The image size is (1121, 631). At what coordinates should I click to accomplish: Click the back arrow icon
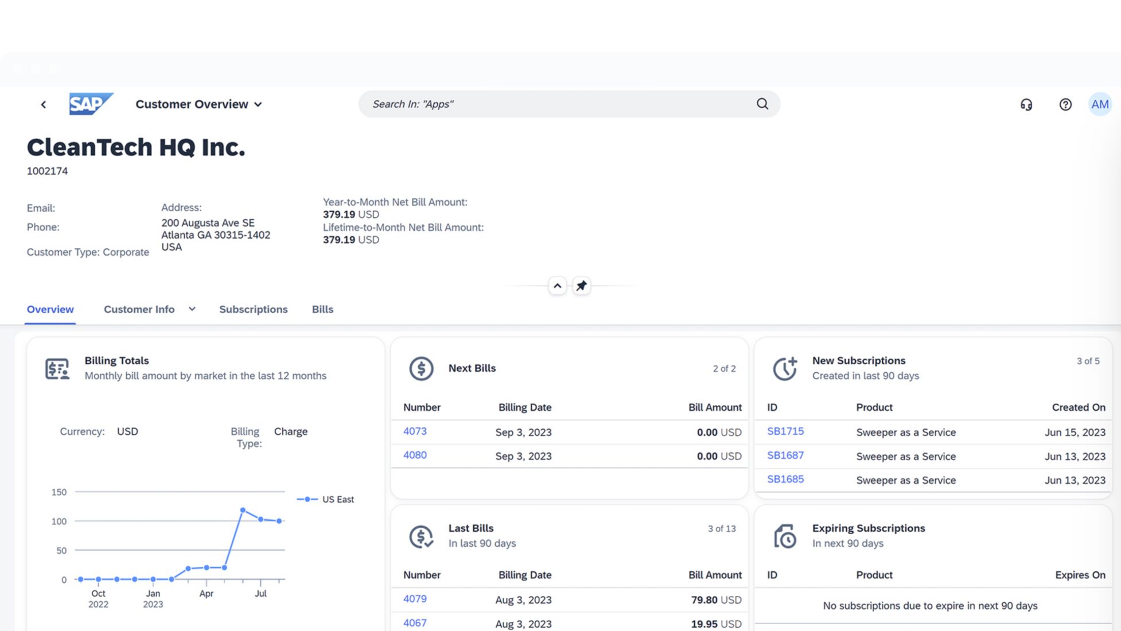(44, 104)
